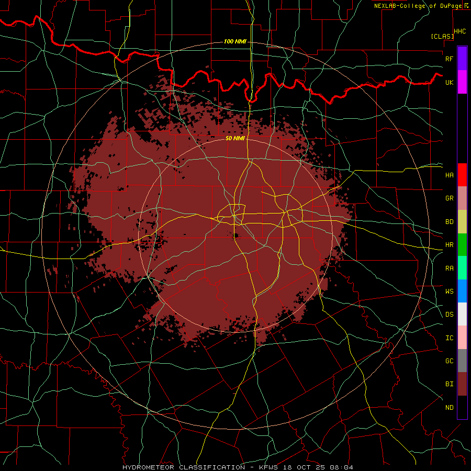
Task: Click the GC gray legend swatch
Action: pos(462,361)
